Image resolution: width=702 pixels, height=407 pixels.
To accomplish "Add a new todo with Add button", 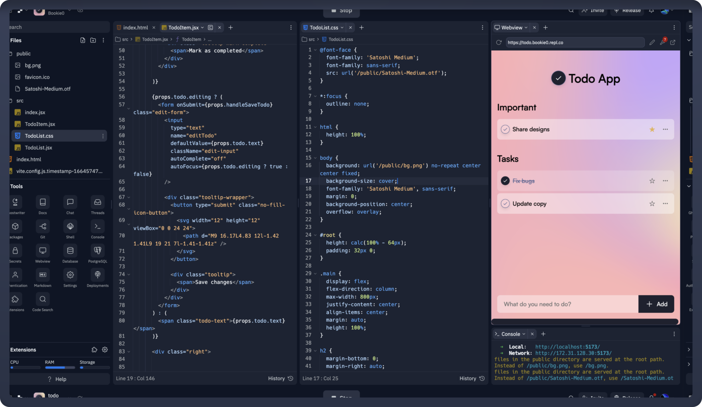I will coord(656,304).
